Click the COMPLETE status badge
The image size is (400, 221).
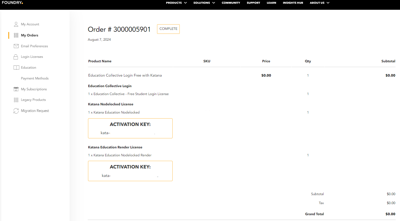click(168, 29)
